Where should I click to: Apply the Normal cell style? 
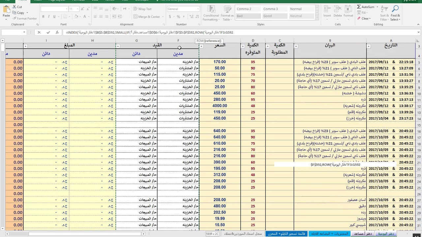(301, 9)
